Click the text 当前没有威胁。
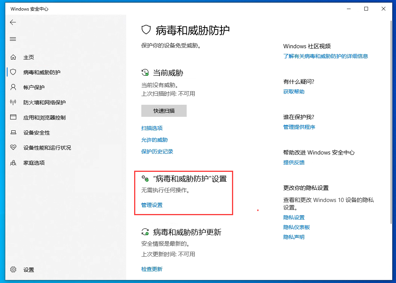 click(161, 85)
